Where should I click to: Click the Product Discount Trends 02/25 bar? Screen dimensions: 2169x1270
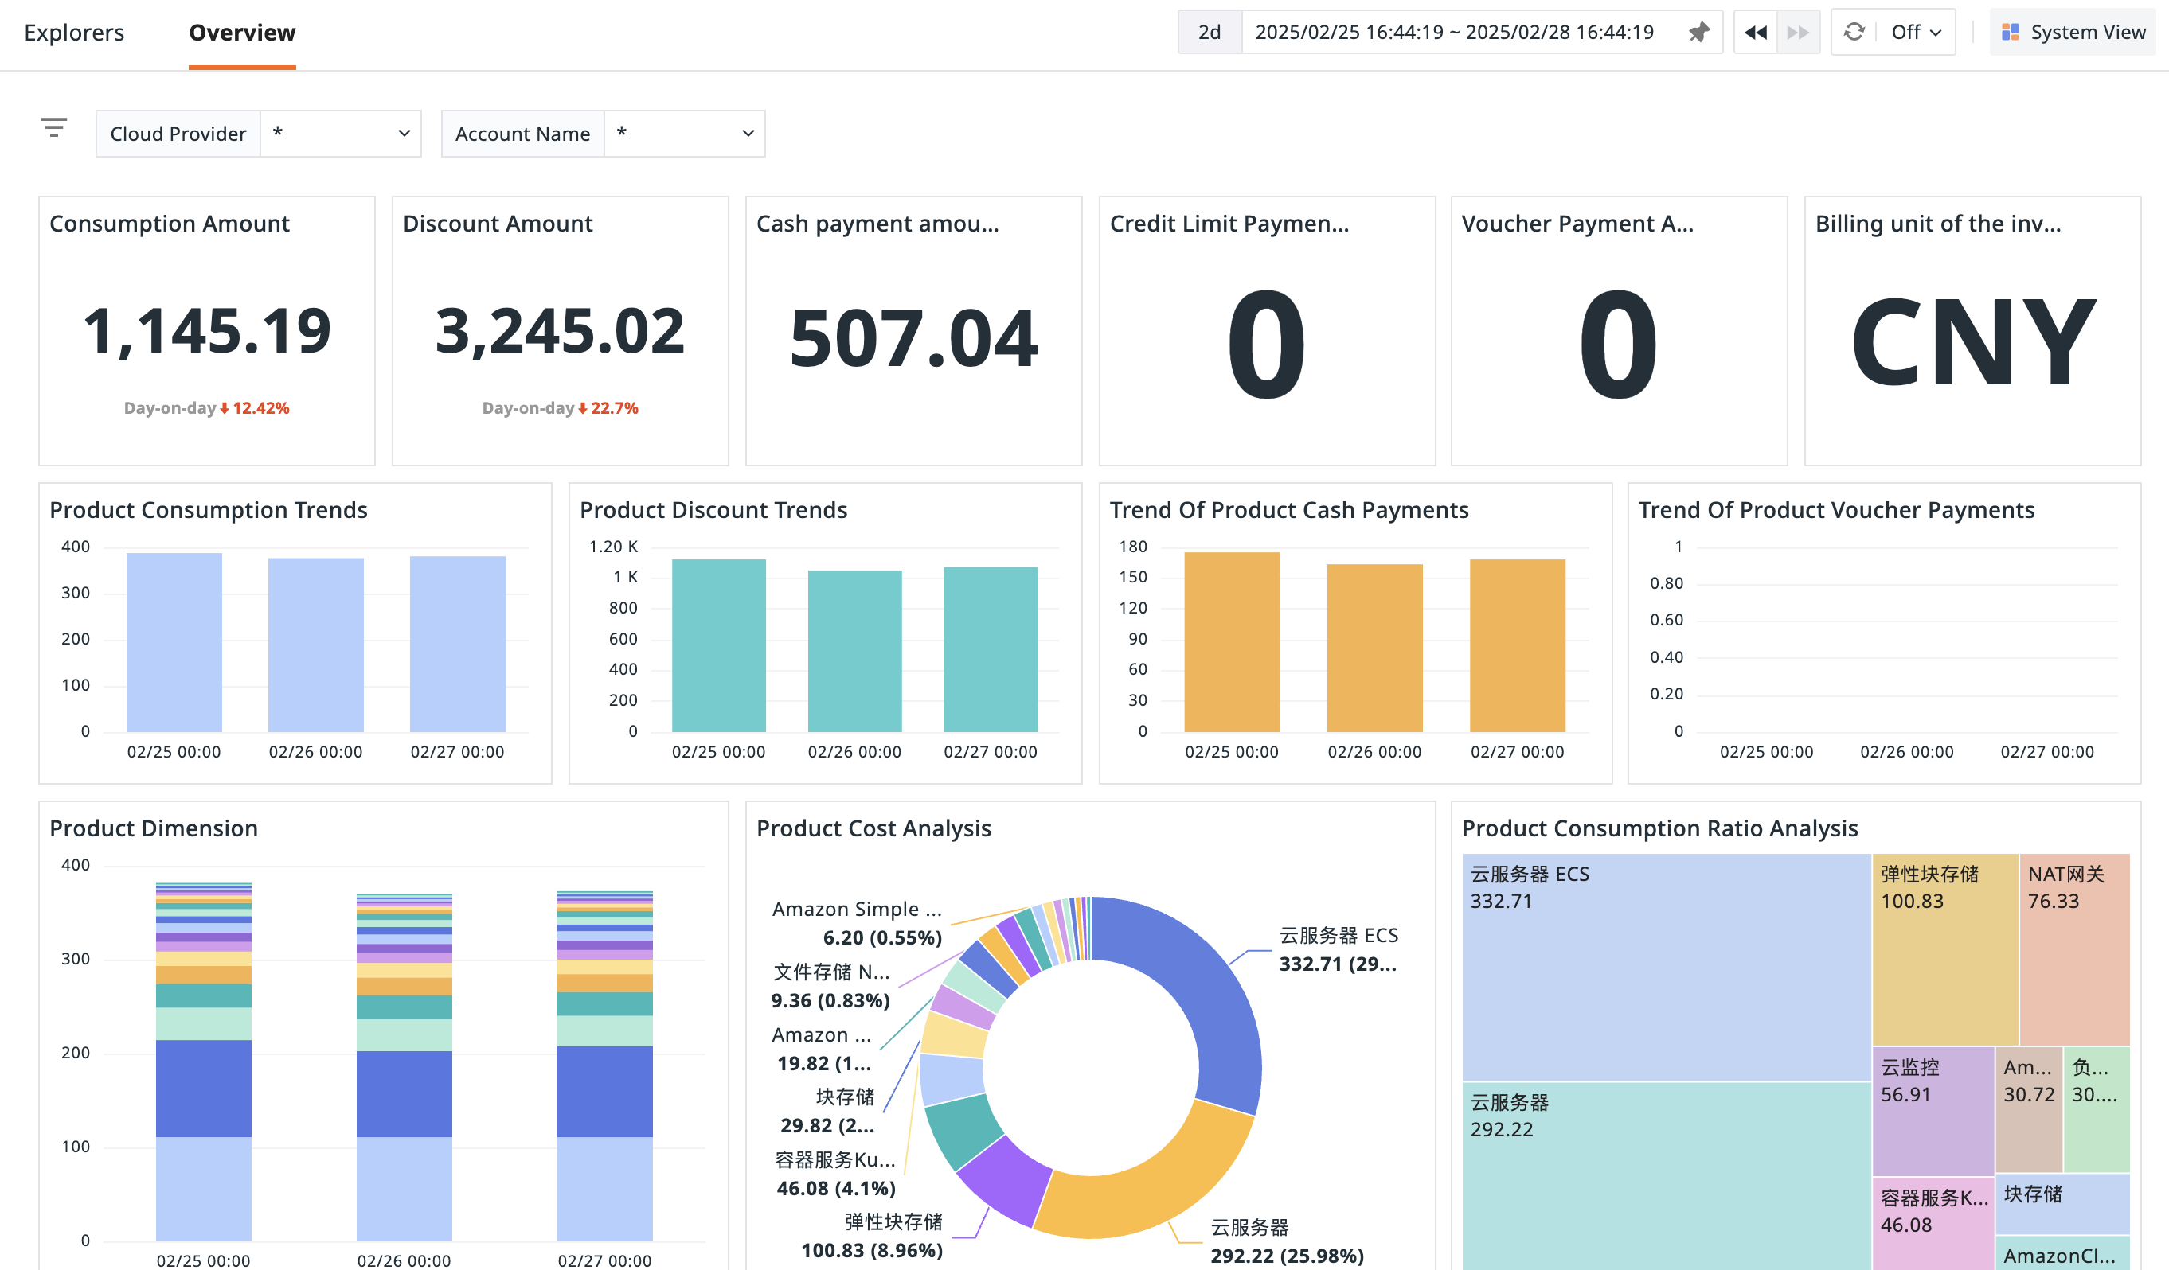tap(719, 645)
